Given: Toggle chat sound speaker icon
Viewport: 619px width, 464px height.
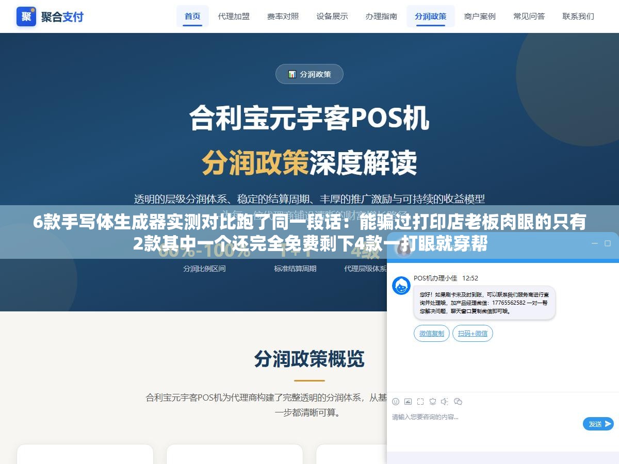Looking at the screenshot, I should click(x=445, y=402).
